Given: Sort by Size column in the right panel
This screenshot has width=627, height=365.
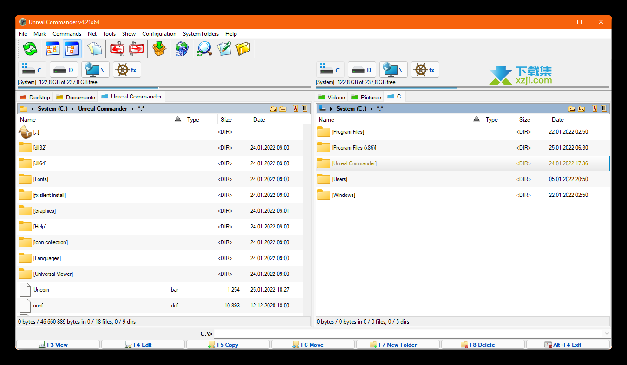Looking at the screenshot, I should 532,119.
